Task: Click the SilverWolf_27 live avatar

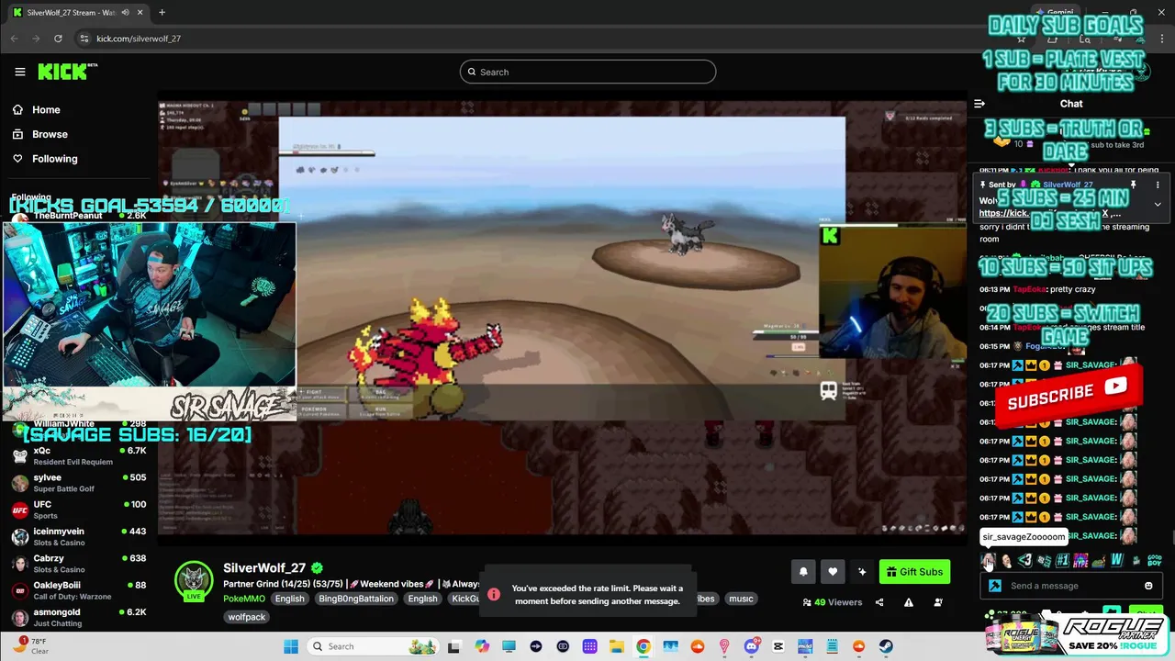Action: coord(194,582)
